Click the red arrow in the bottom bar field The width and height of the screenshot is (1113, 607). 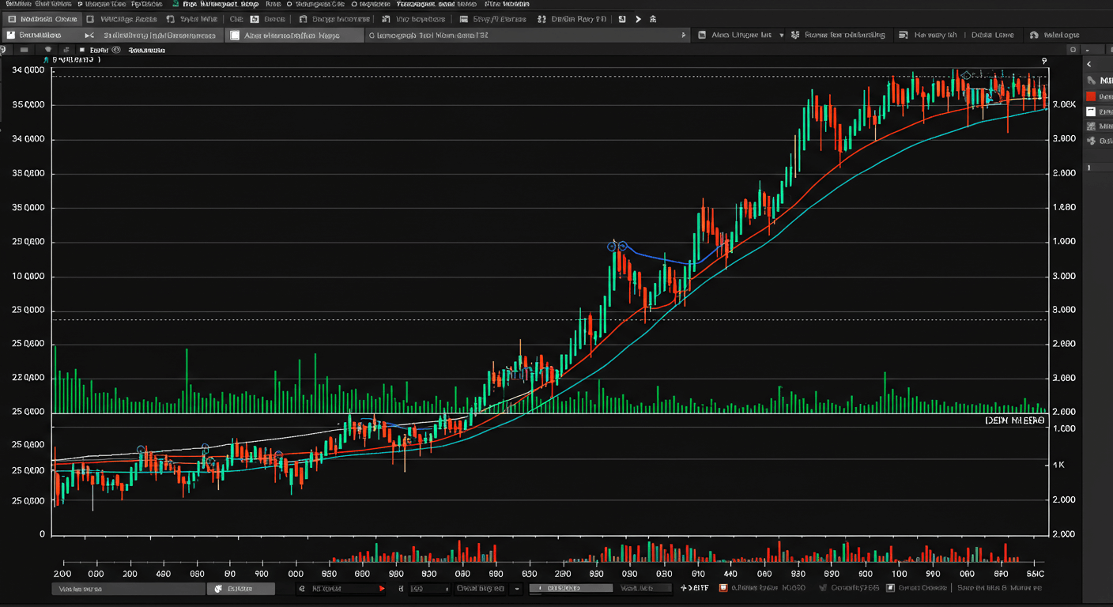(382, 589)
